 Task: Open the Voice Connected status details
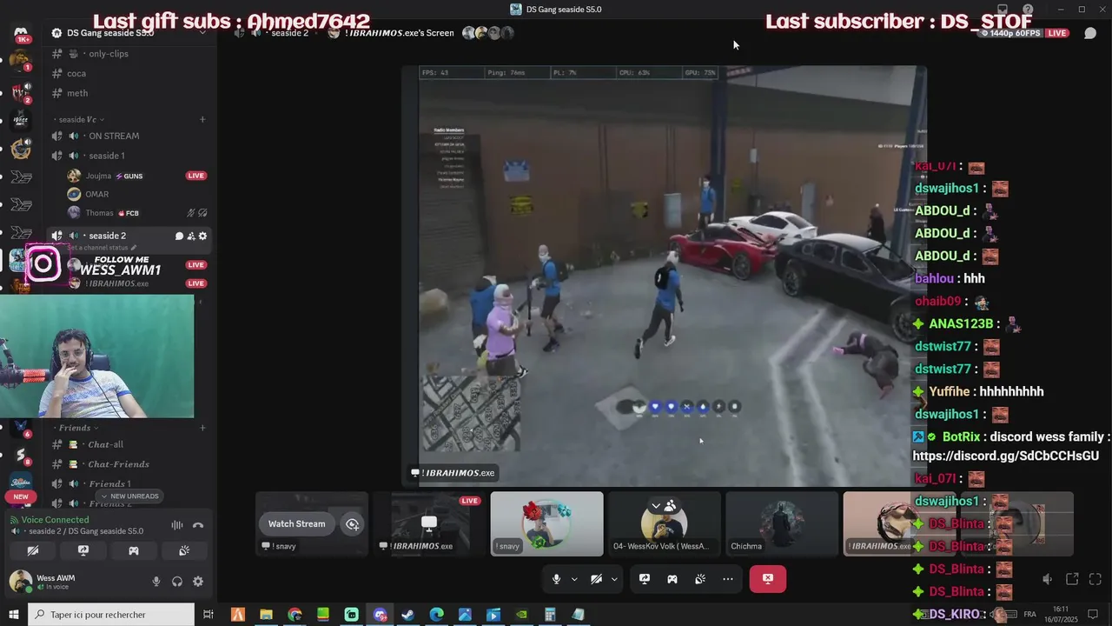pos(55,520)
